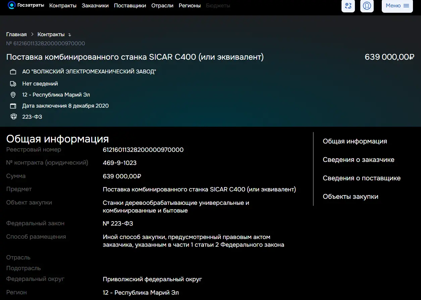Open the Меню hamburger button

click(397, 6)
